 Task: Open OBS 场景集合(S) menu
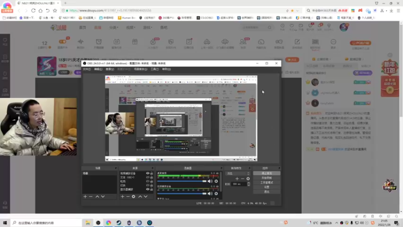tap(141, 69)
